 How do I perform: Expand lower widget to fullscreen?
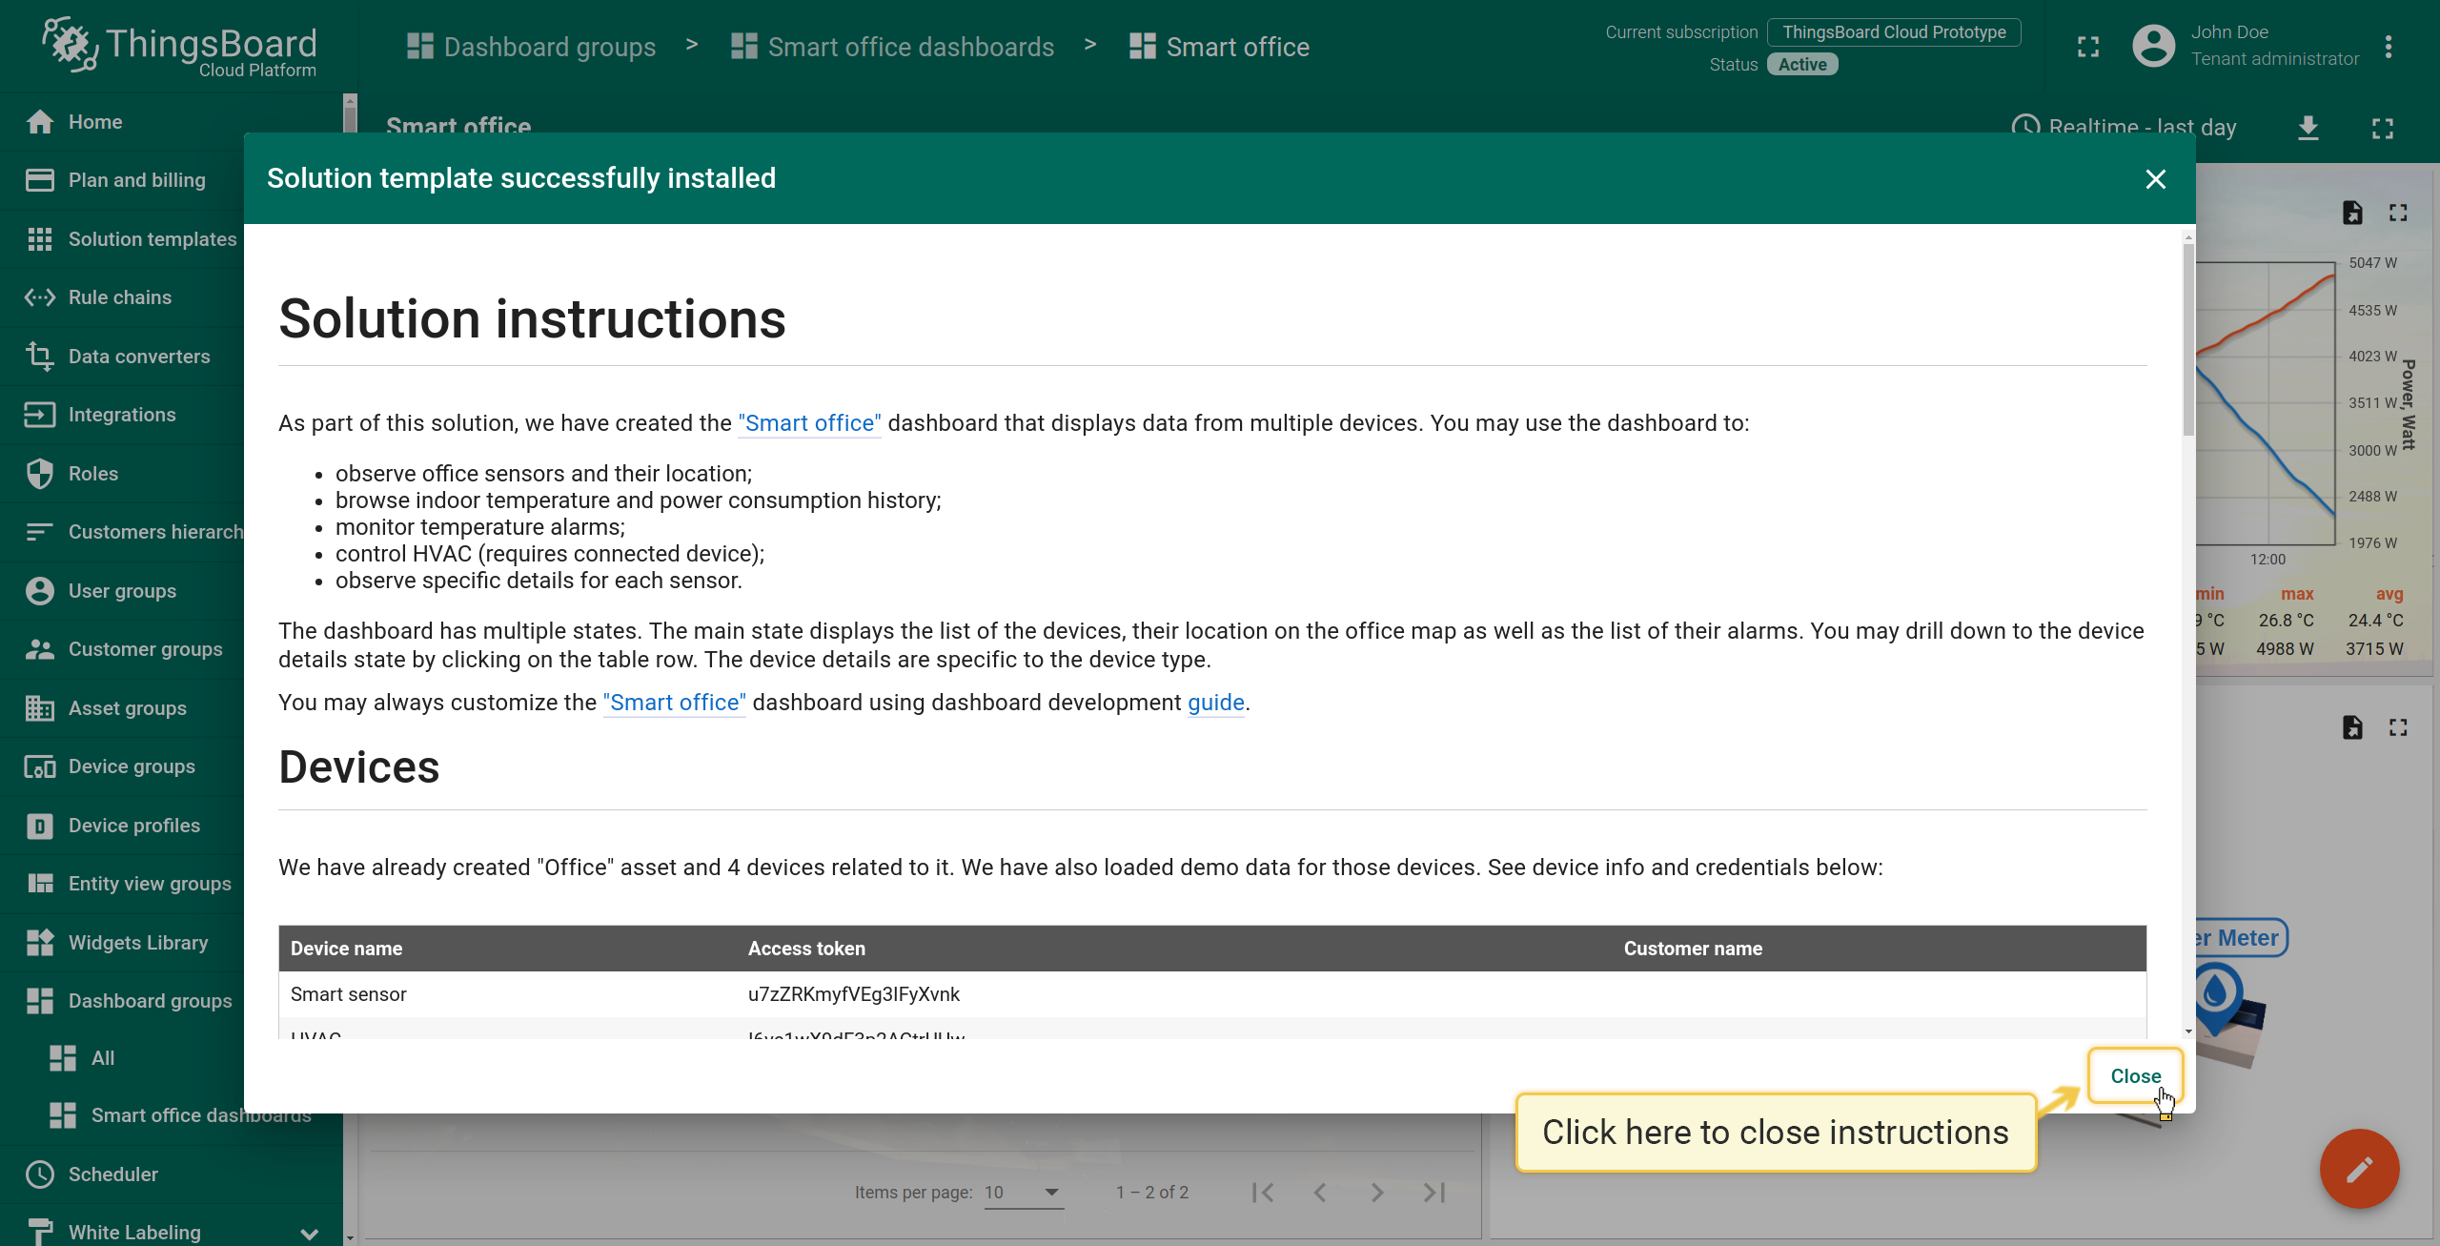[x=2398, y=728]
